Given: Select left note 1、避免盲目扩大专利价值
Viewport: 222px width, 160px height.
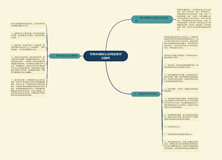Looking at the screenshot, I should (x=28, y=36).
